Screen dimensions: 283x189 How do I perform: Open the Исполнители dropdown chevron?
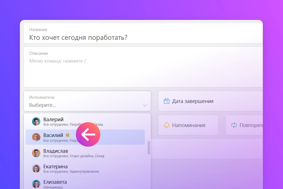(x=145, y=105)
